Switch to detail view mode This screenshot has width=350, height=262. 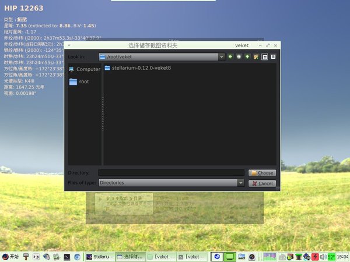click(273, 56)
